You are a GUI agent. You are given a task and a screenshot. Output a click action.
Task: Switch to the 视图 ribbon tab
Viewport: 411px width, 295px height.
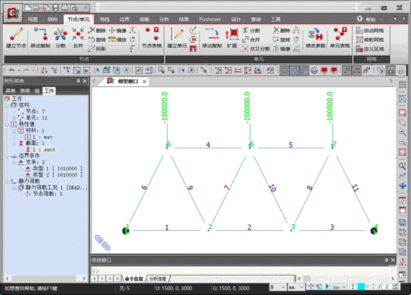point(33,19)
